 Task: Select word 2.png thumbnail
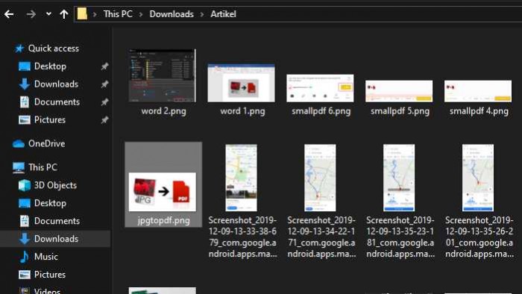163,75
